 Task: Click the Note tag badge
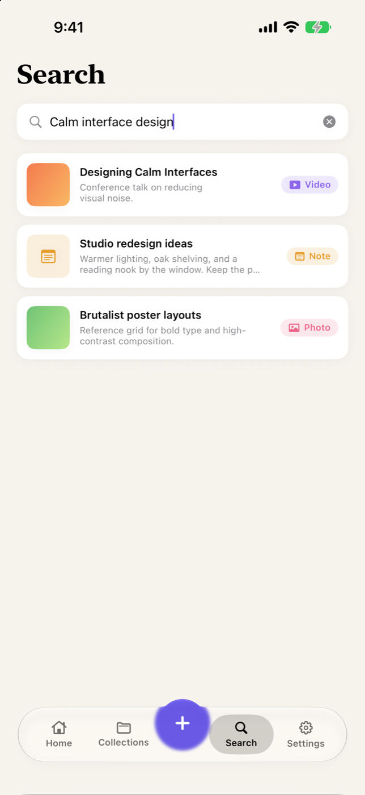tap(312, 256)
